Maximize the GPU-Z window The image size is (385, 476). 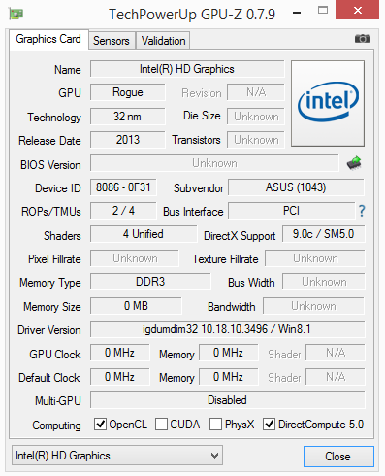point(323,11)
